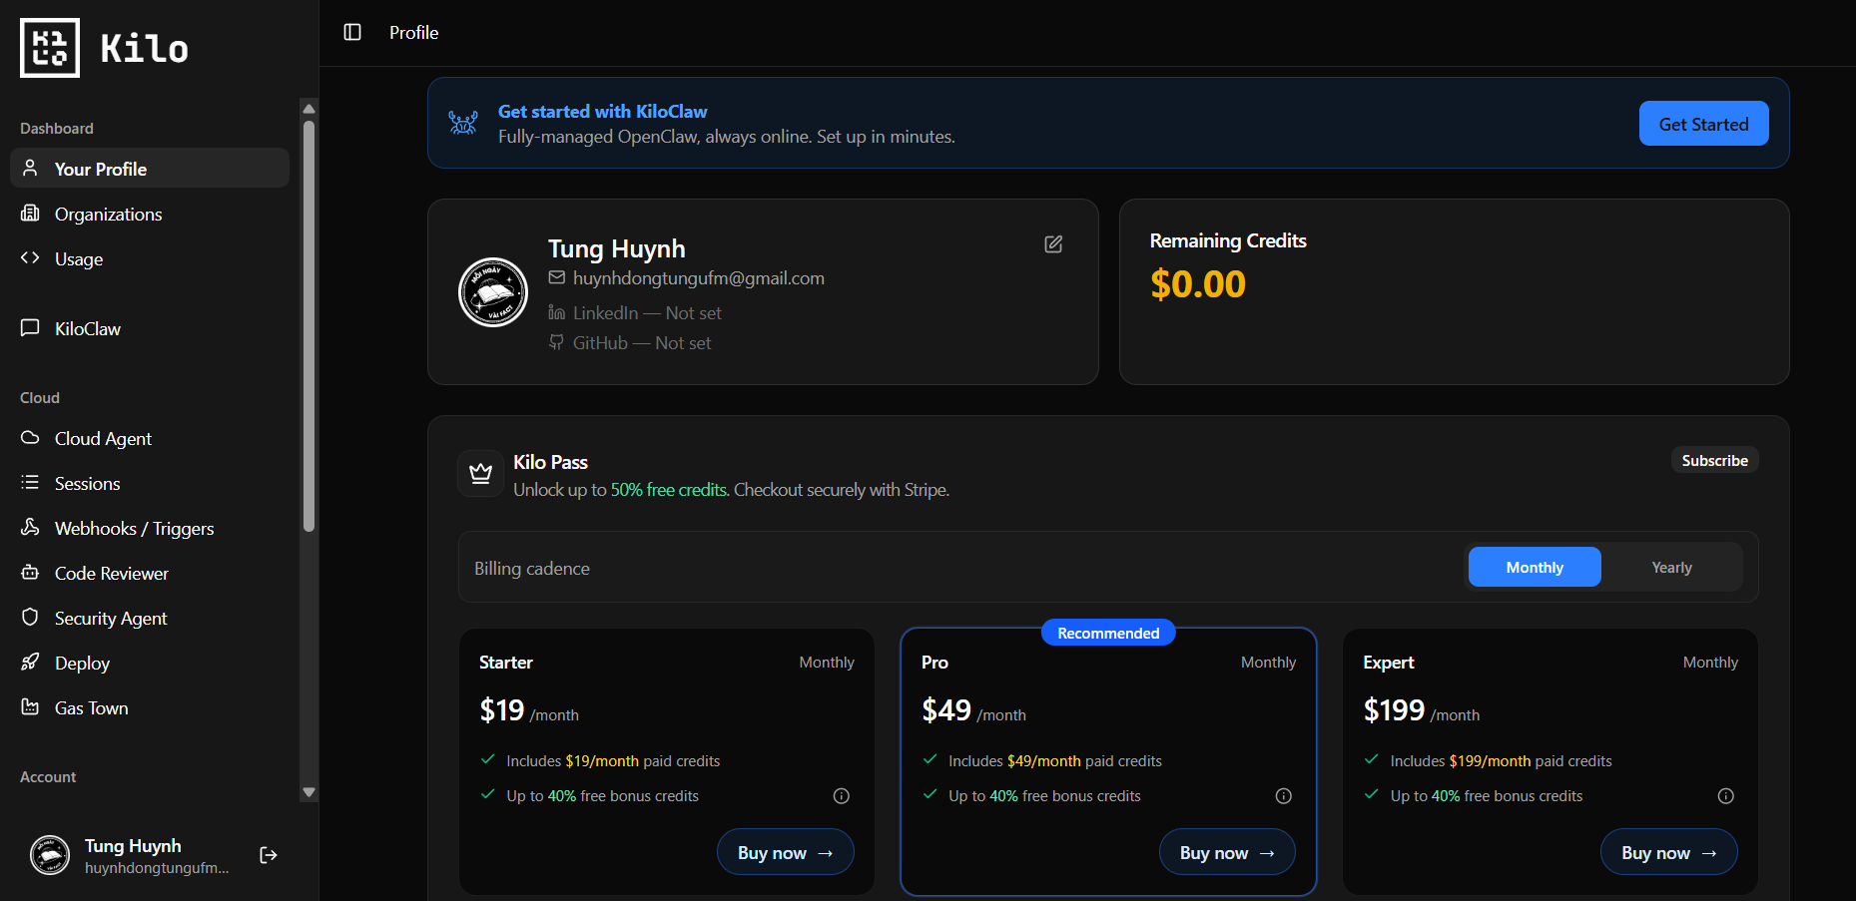1856x901 pixels.
Task: Click the KiloClaw chat icon
Action: 30,327
